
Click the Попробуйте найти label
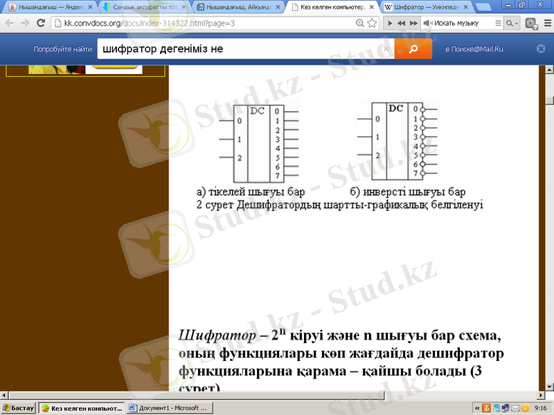tap(62, 49)
